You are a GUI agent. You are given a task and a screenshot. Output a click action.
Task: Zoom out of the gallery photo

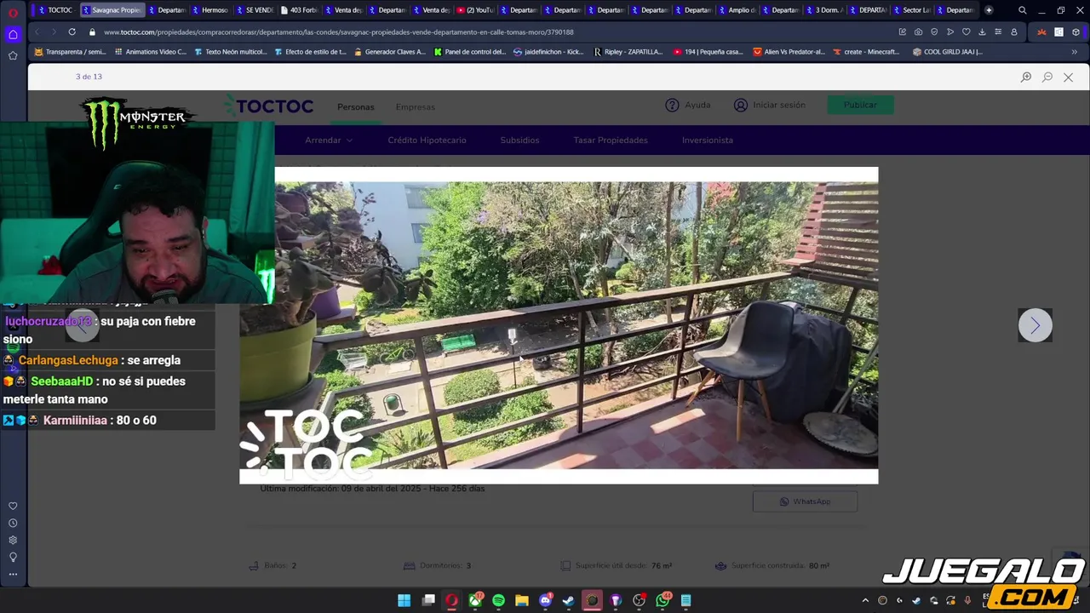point(1047,77)
